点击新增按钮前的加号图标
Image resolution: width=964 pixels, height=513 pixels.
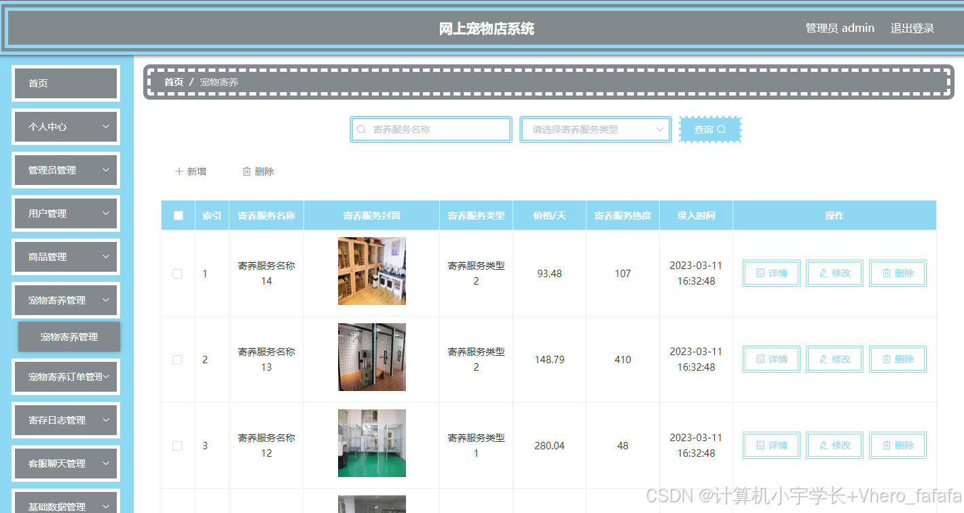tap(178, 171)
